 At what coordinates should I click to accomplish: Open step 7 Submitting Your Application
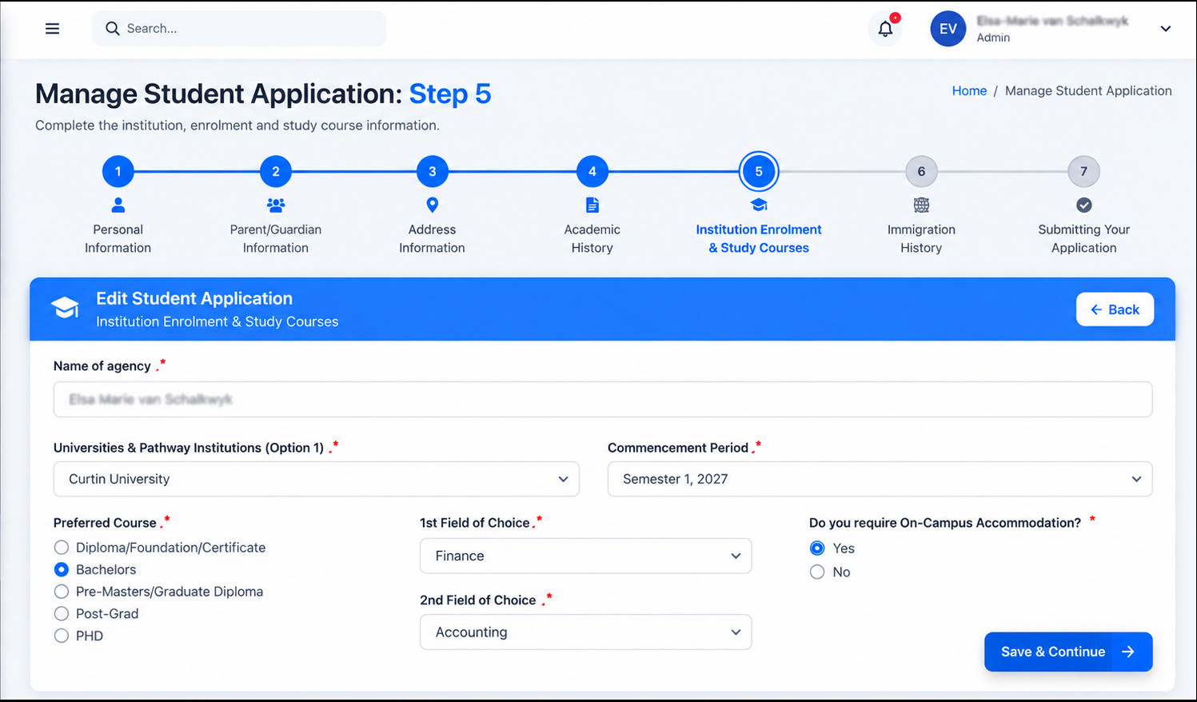(x=1083, y=171)
